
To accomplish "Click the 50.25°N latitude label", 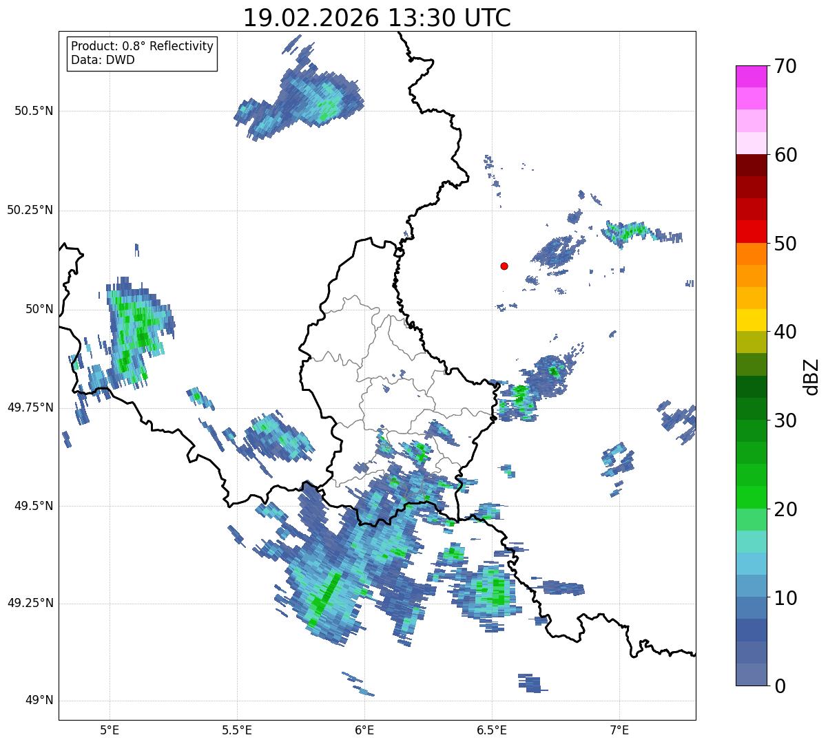I will [x=30, y=210].
